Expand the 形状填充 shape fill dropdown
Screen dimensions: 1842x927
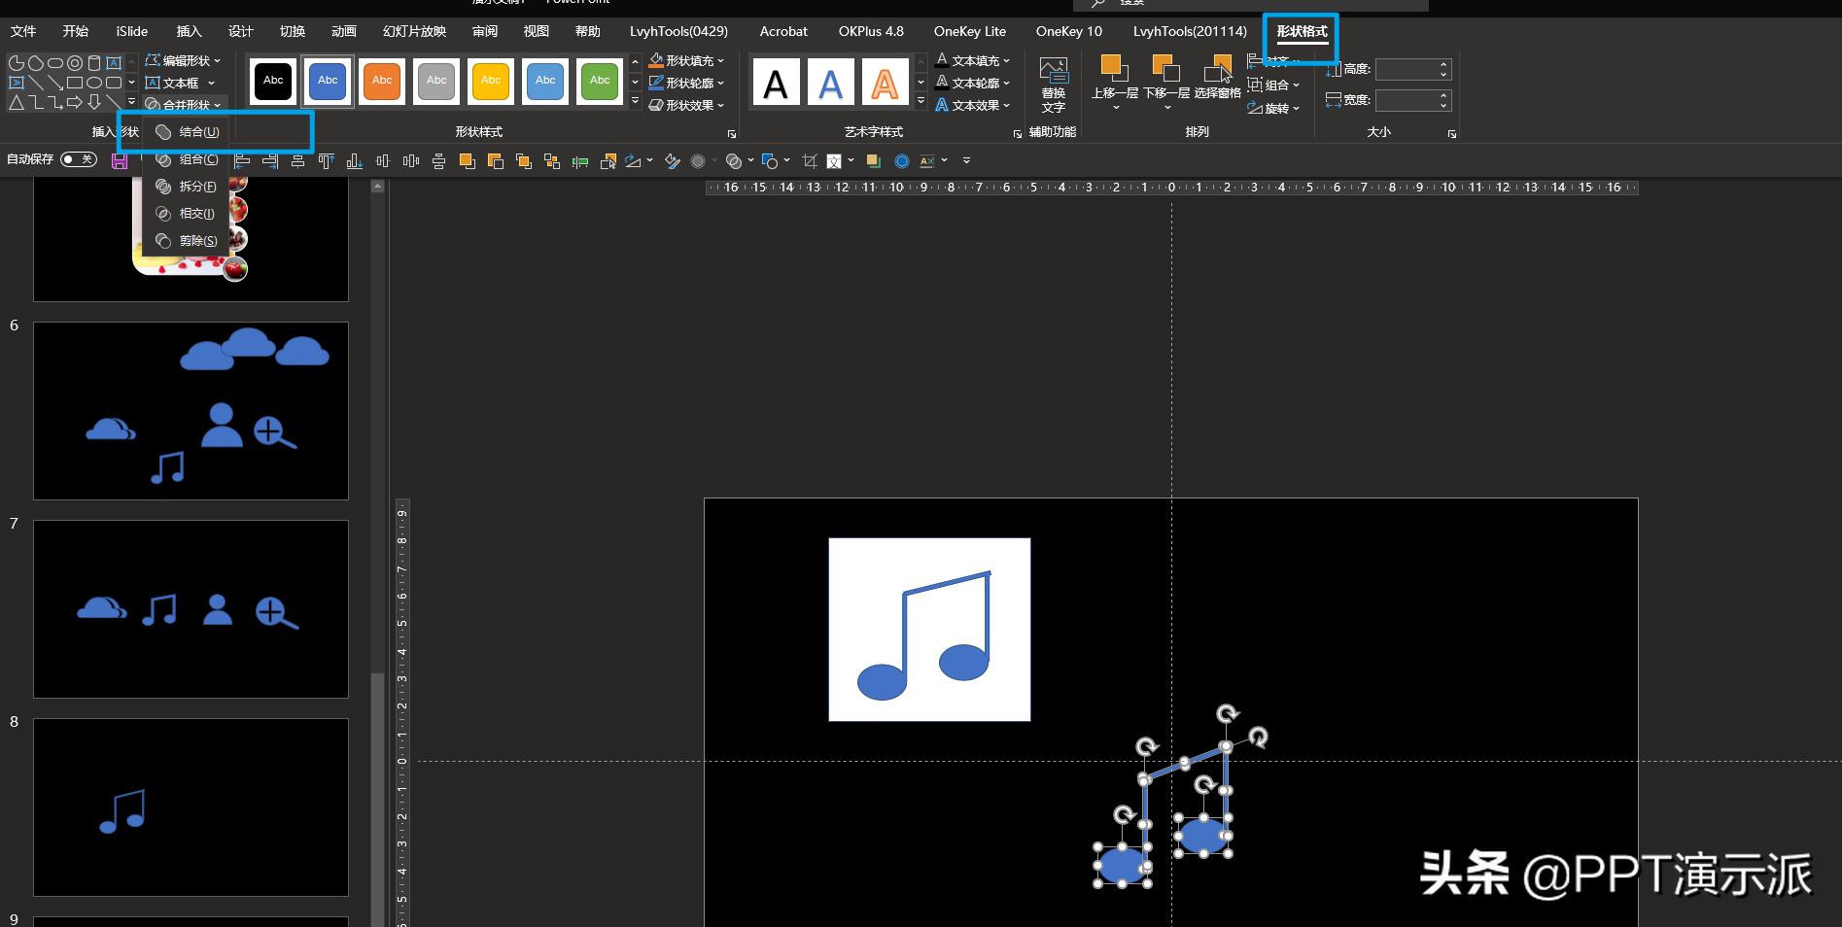pyautogui.click(x=687, y=60)
